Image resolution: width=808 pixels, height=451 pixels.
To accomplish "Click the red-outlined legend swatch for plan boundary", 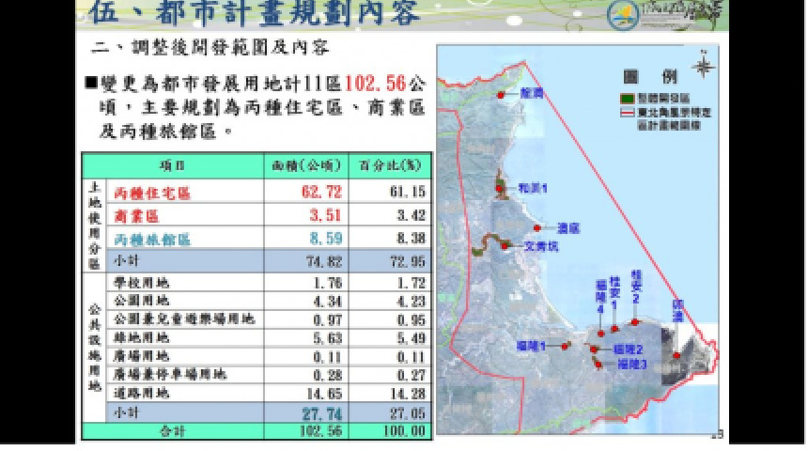I will click(x=624, y=111).
